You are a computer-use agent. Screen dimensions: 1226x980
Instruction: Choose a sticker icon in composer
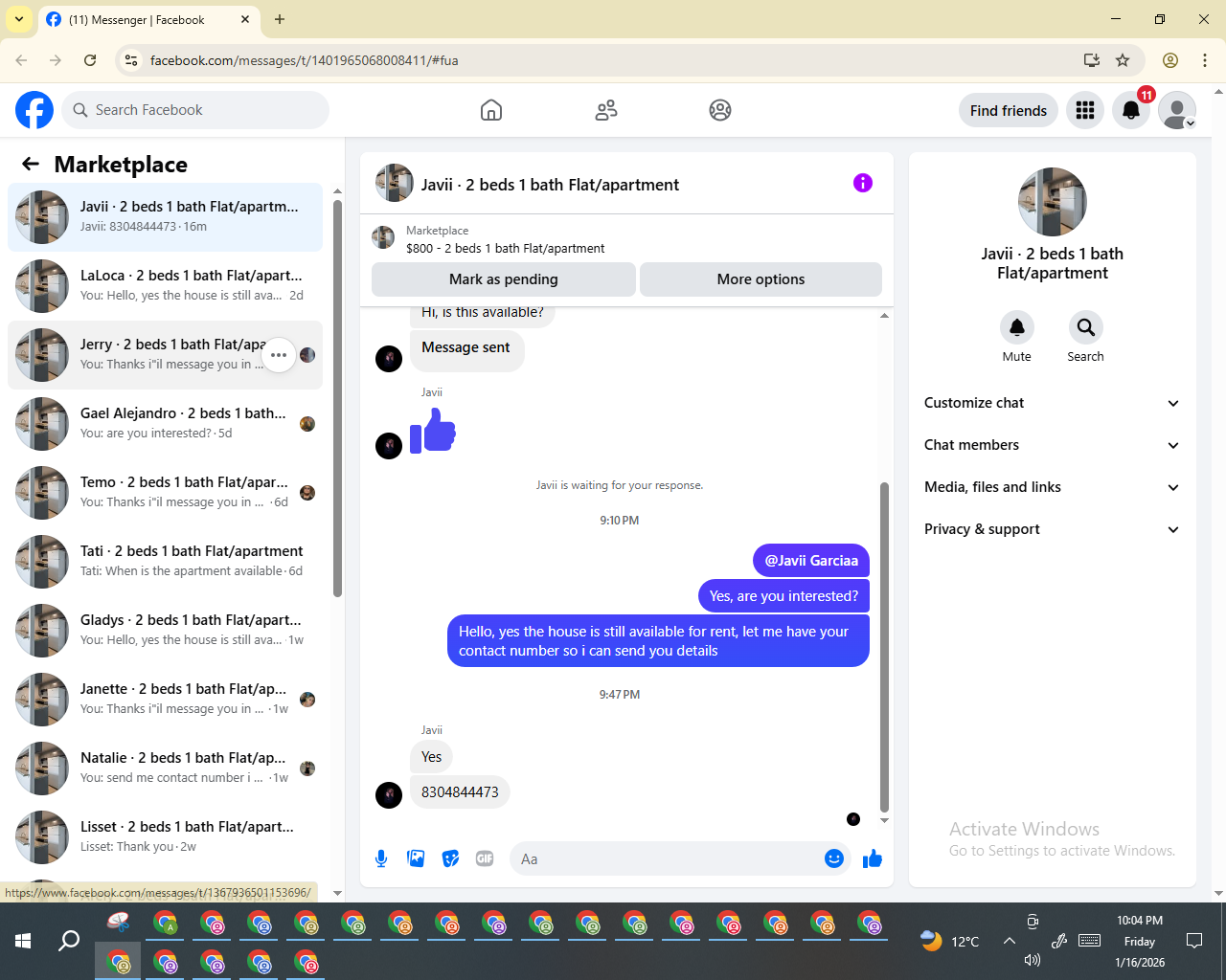(450, 858)
